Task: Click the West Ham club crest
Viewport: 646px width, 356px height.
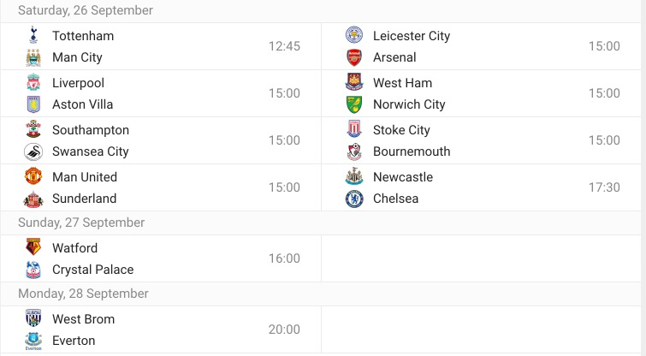Action: click(x=354, y=83)
